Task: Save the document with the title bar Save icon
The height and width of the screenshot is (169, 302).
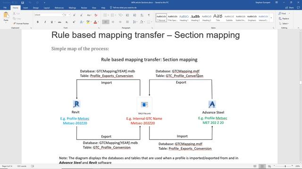Action: [x=23, y=2]
